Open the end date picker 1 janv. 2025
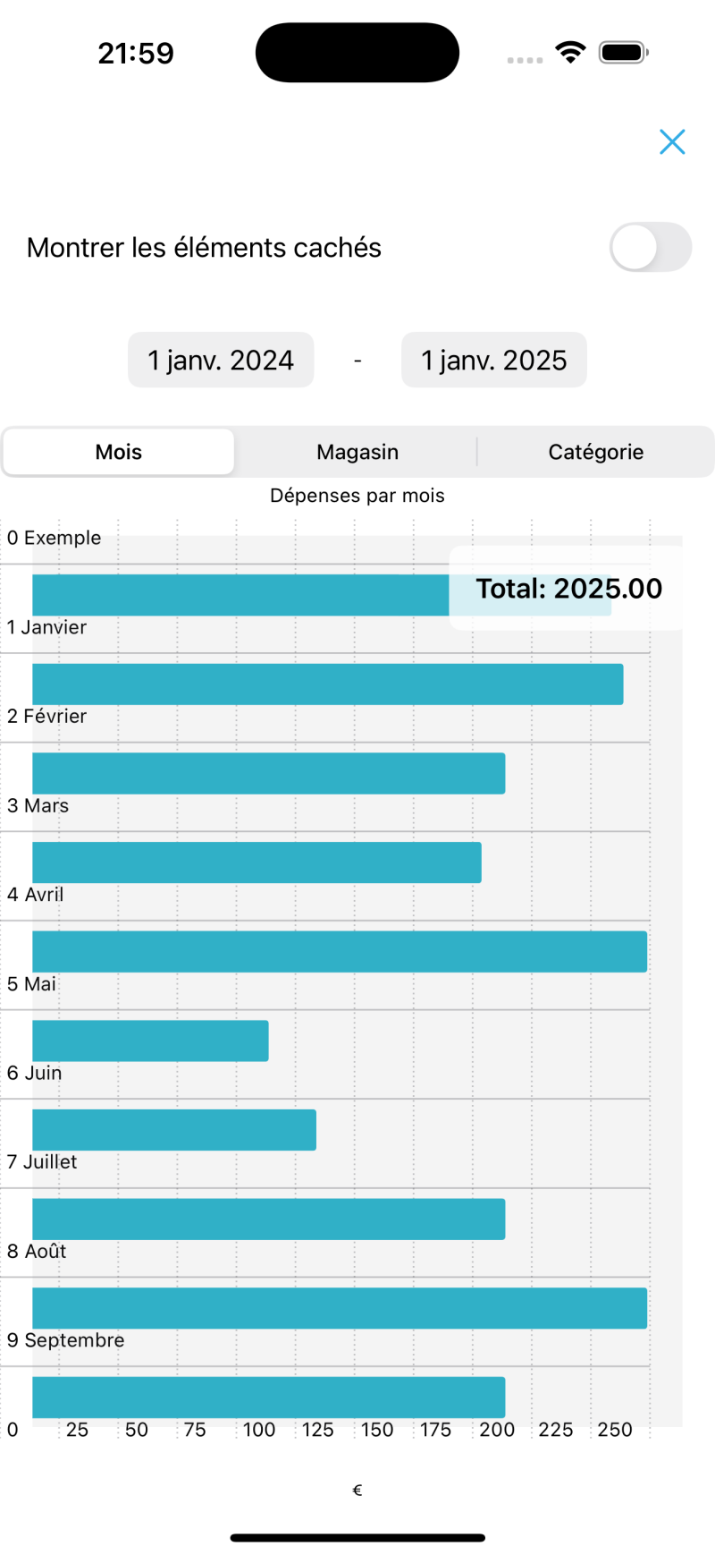This screenshot has width=715, height=1555. 494,361
